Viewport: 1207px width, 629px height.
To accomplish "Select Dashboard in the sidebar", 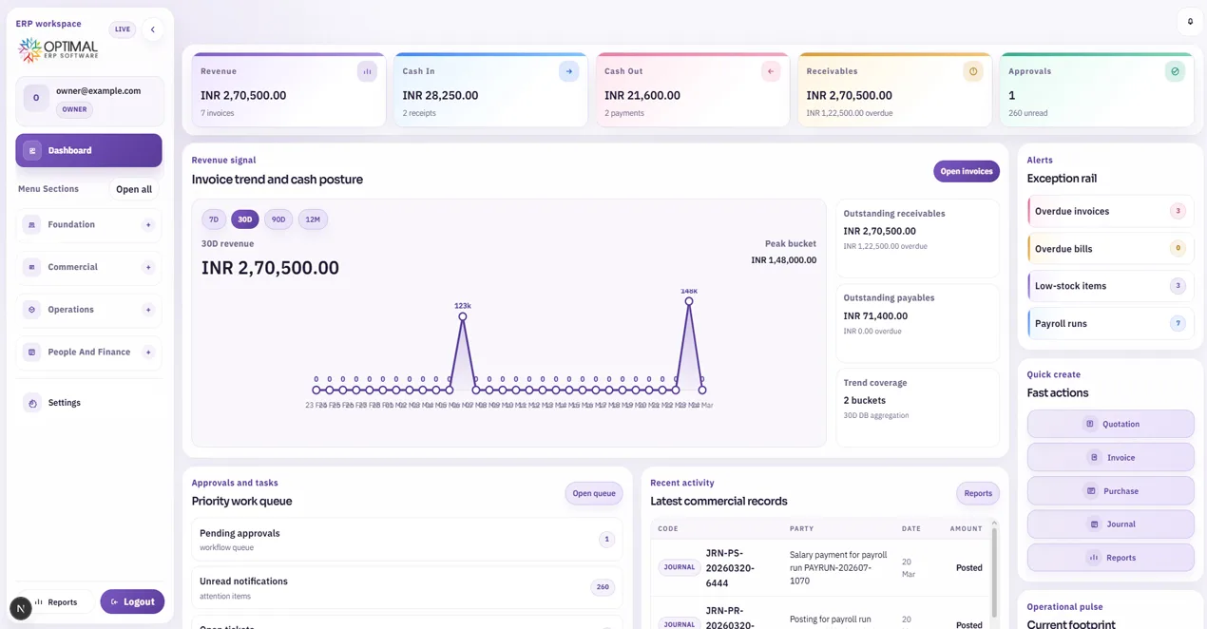I will click(x=88, y=150).
